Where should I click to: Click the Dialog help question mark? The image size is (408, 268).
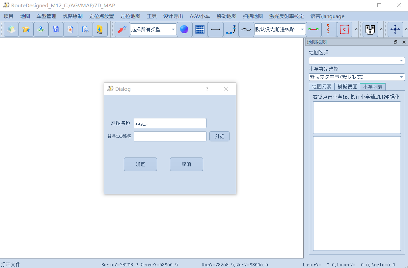pos(207,89)
